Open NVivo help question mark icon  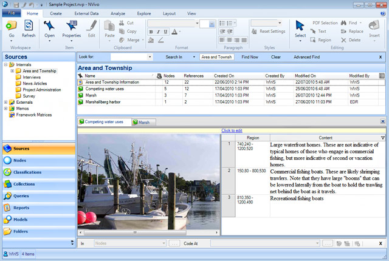tap(383, 13)
